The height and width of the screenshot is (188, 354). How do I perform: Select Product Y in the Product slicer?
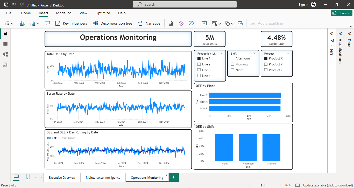tap(266, 64)
